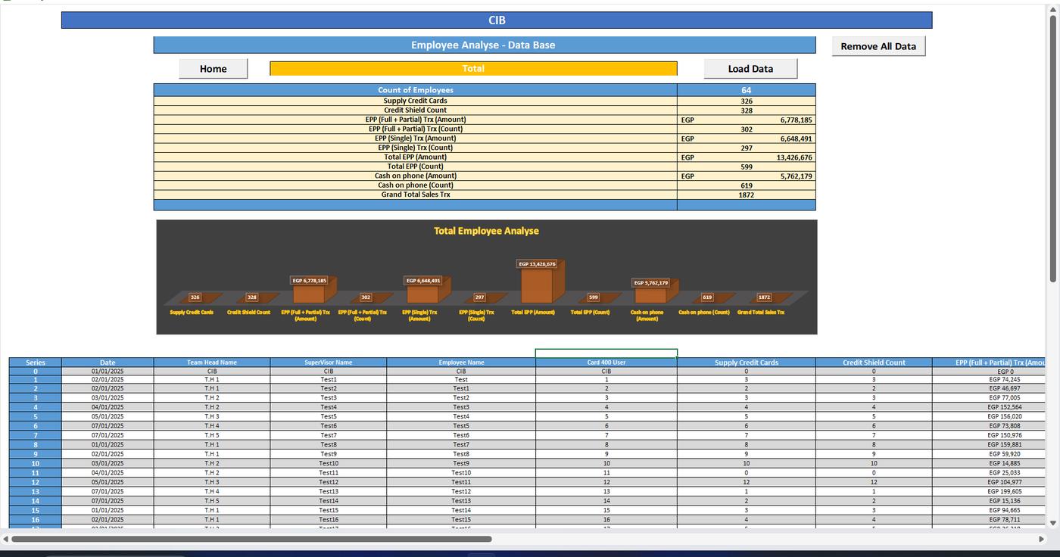1060x557 pixels.
Task: Select the Credit Shield Count column header
Action: 874,363
